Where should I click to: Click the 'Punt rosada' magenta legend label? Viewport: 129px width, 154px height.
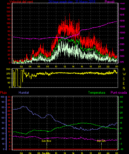(x=119, y=93)
